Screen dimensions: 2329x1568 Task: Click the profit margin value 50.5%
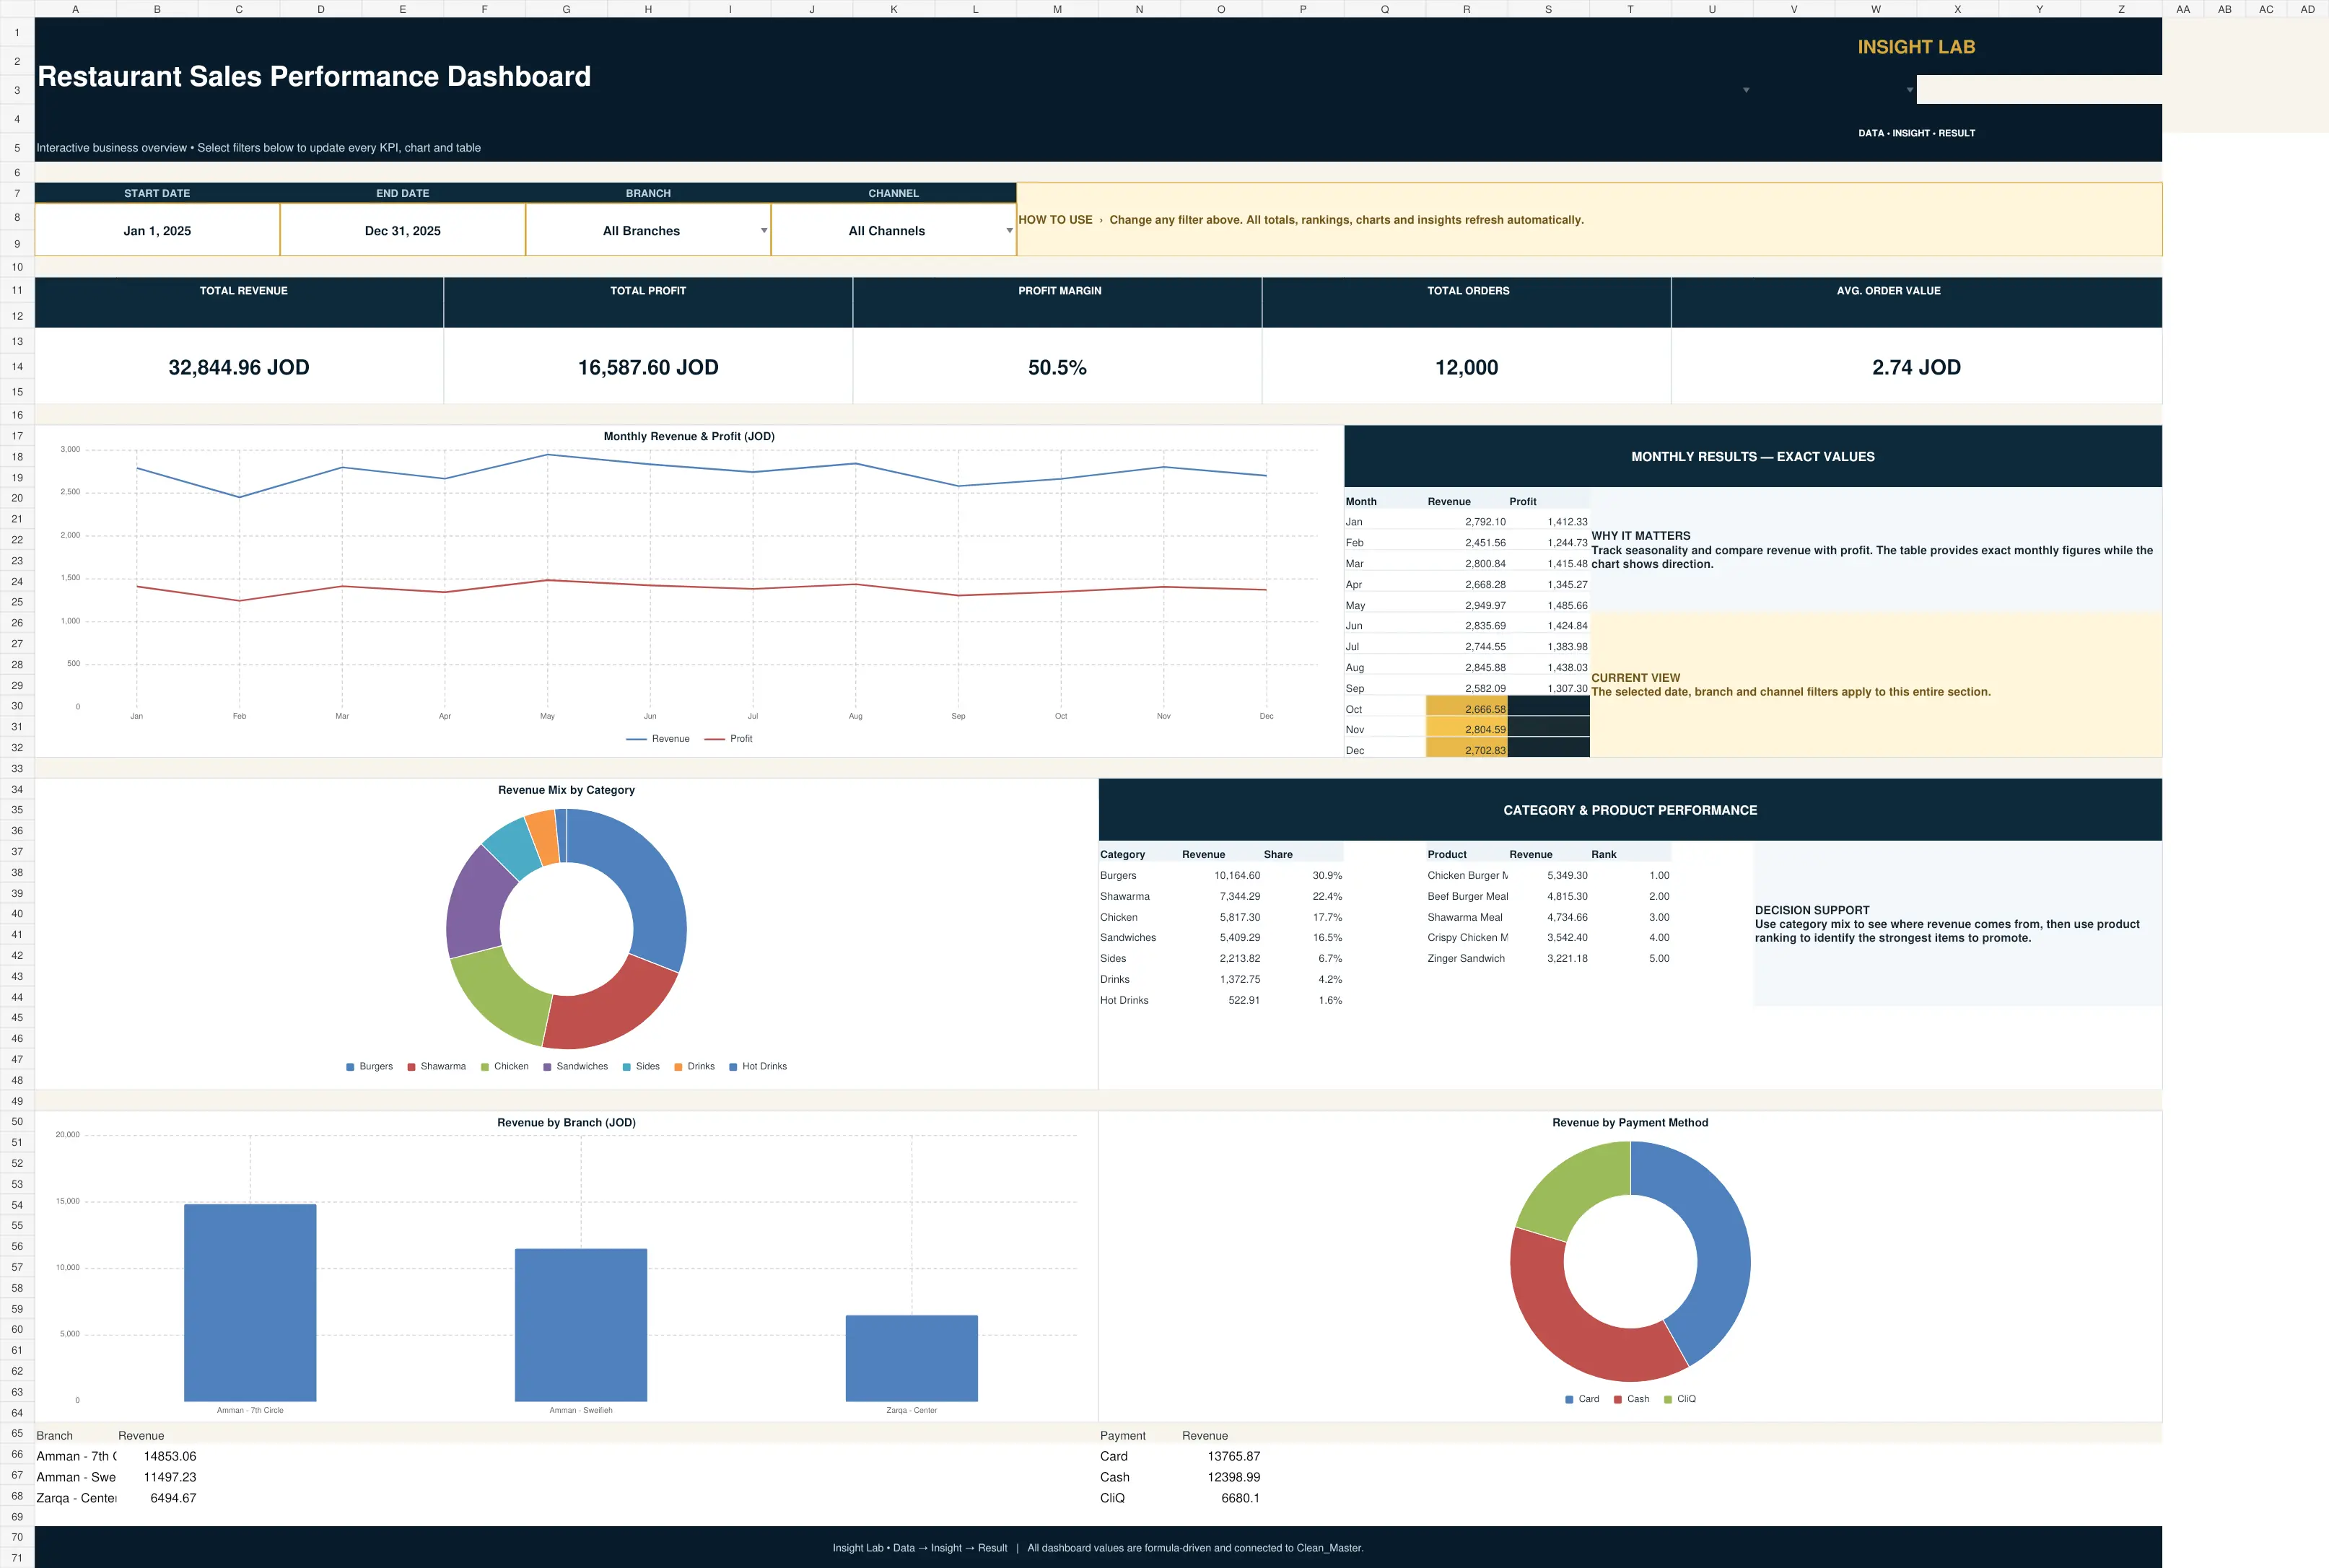pos(1057,367)
